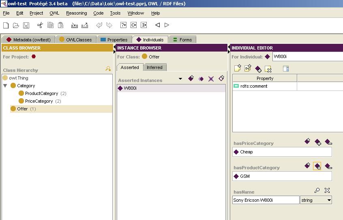Click the Open Project folder icon
343x220 pixels.
(16, 25)
